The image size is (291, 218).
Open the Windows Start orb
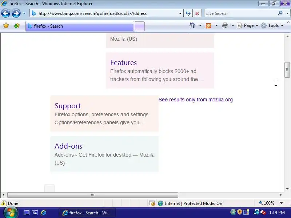tap(11, 213)
